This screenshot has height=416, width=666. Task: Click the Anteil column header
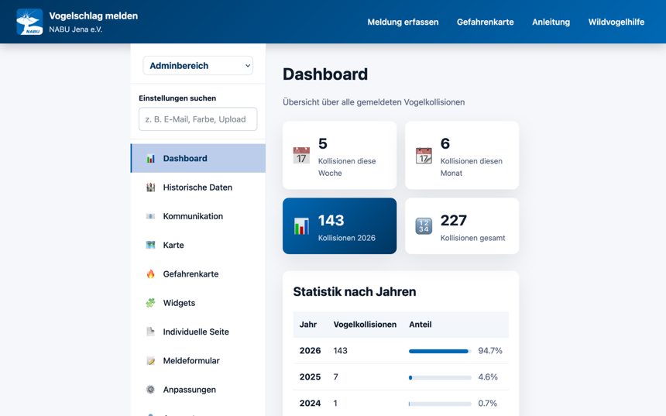coord(420,325)
